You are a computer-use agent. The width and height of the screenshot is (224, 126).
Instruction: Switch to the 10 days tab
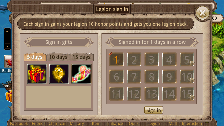[x=58, y=57]
